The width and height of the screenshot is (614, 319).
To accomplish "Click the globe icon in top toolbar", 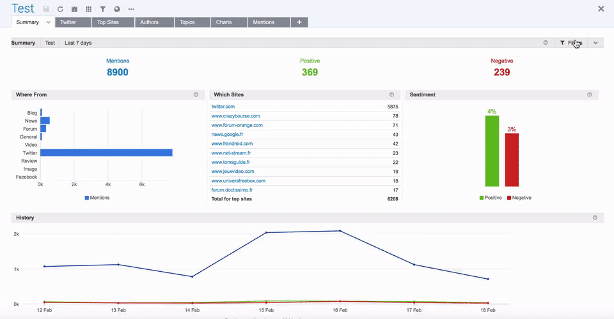I will pos(117,10).
